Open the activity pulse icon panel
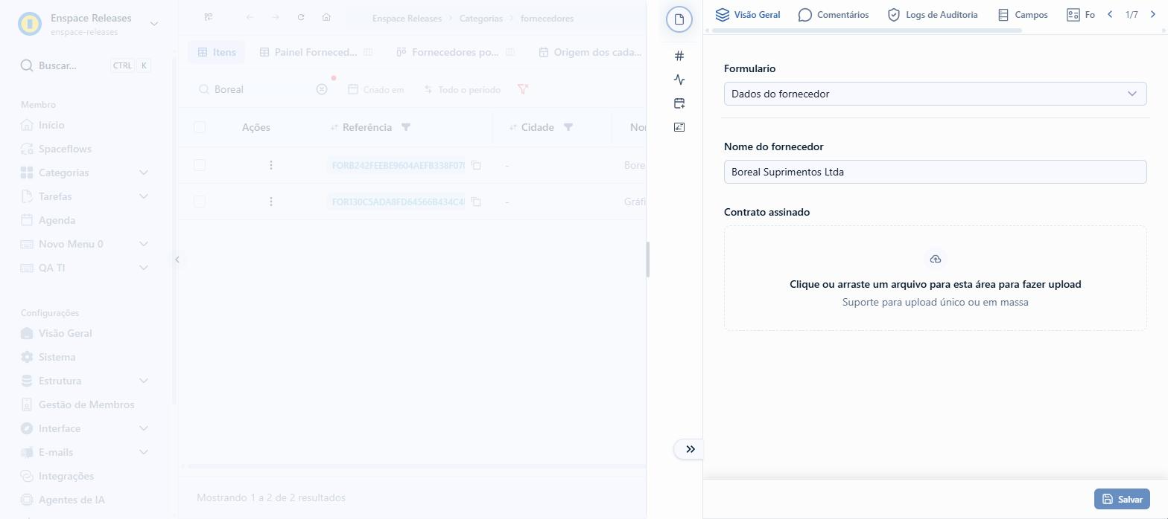This screenshot has height=519, width=1168. (679, 80)
